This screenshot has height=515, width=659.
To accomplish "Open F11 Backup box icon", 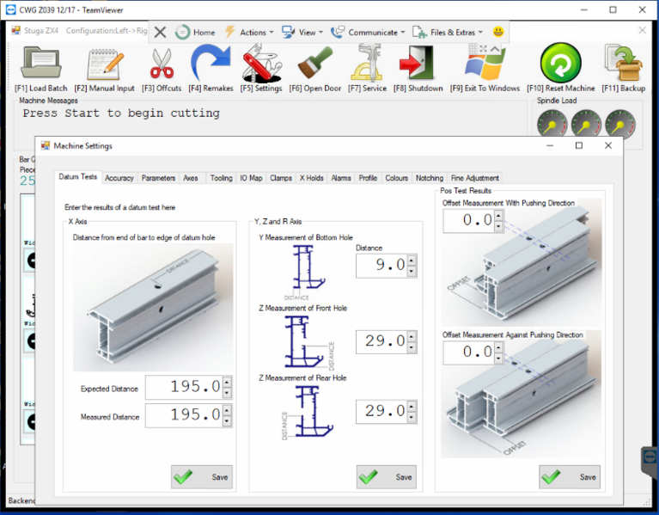I will point(624,63).
